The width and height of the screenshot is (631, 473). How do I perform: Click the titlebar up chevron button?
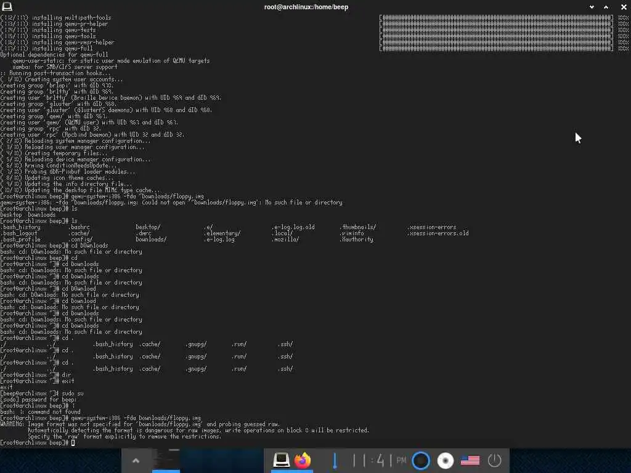tap(606, 7)
